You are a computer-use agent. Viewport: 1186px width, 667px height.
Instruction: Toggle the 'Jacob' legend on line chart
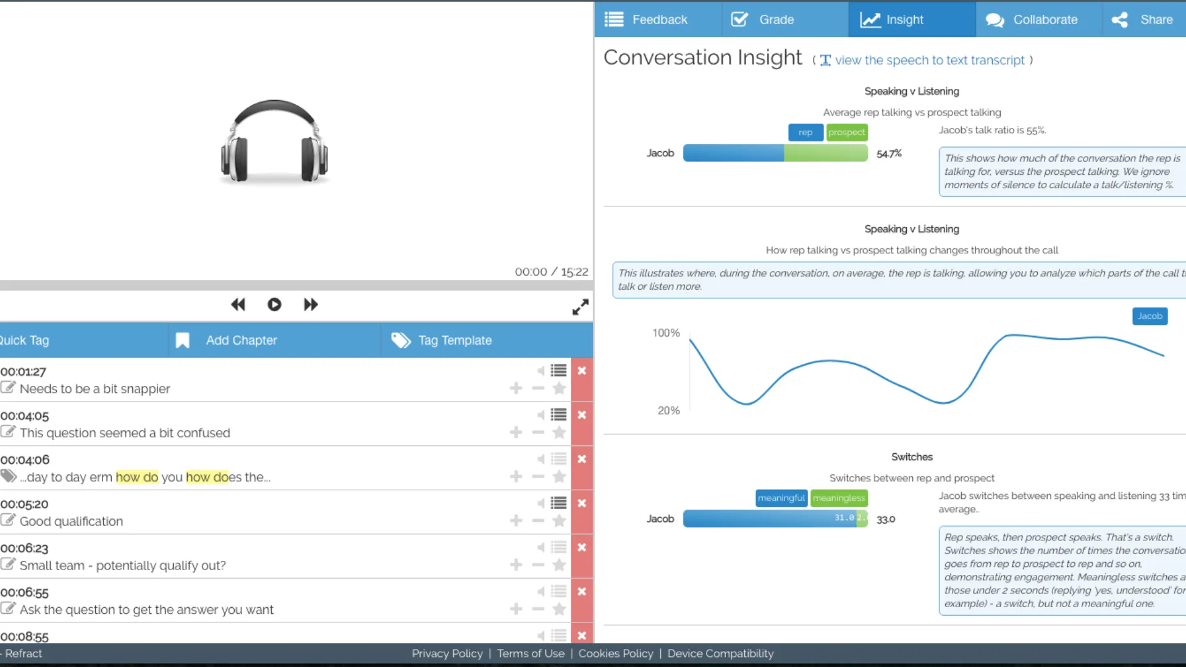point(1150,316)
